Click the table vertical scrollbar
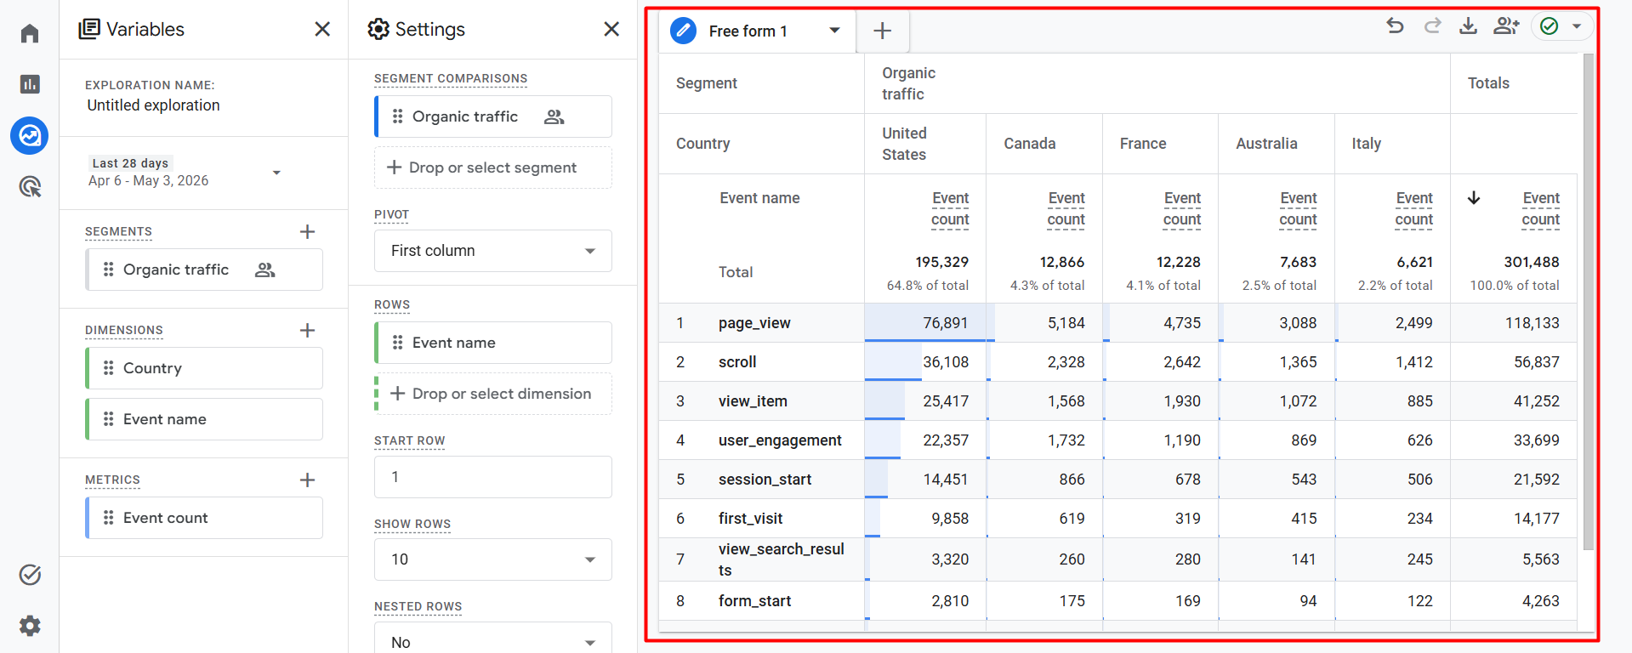 (1588, 302)
